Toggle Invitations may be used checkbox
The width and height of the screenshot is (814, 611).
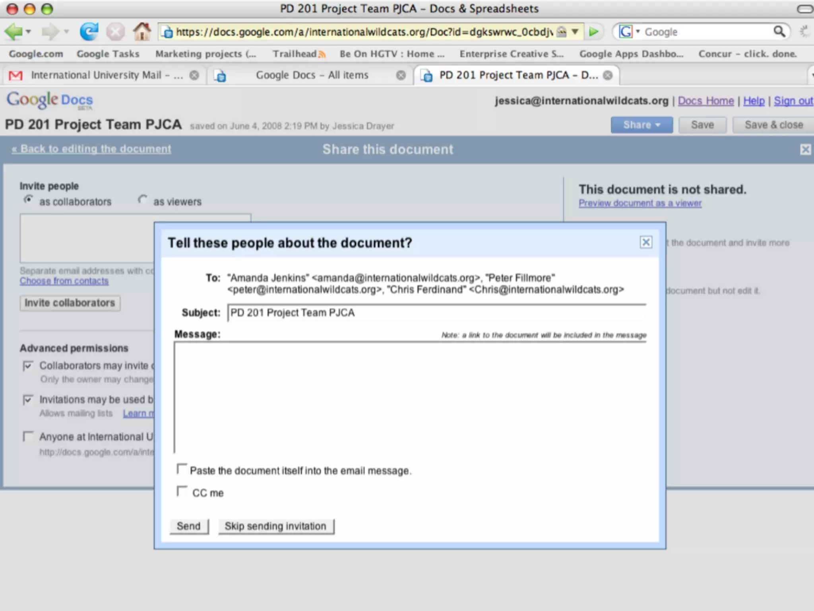28,399
